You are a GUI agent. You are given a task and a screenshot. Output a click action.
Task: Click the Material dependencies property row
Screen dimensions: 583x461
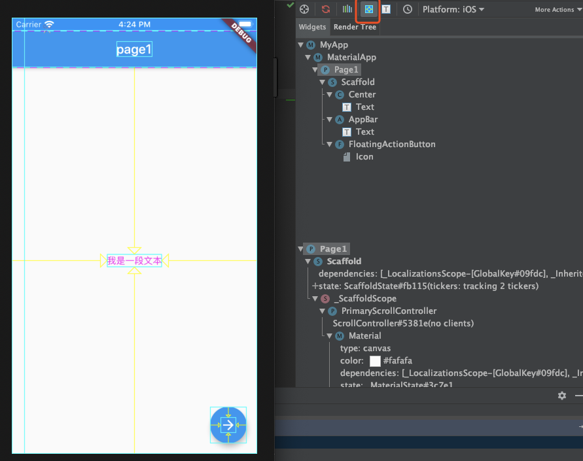(461, 373)
